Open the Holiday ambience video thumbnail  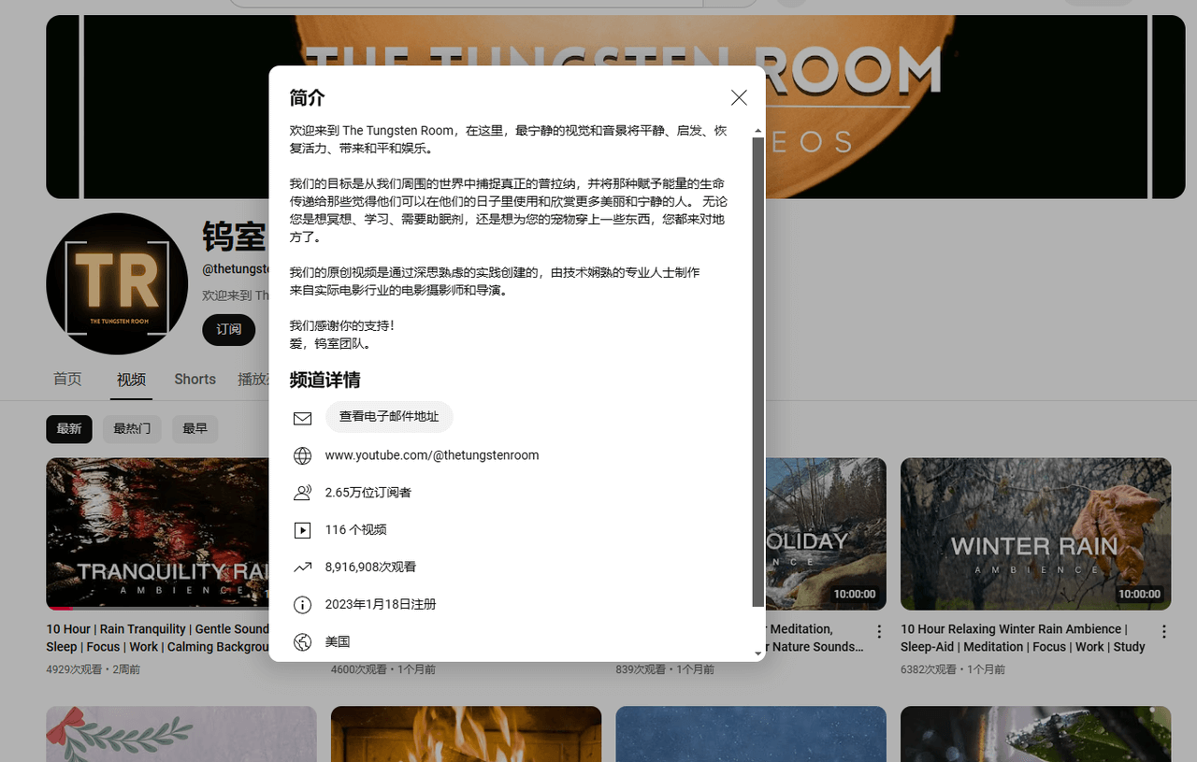826,534
